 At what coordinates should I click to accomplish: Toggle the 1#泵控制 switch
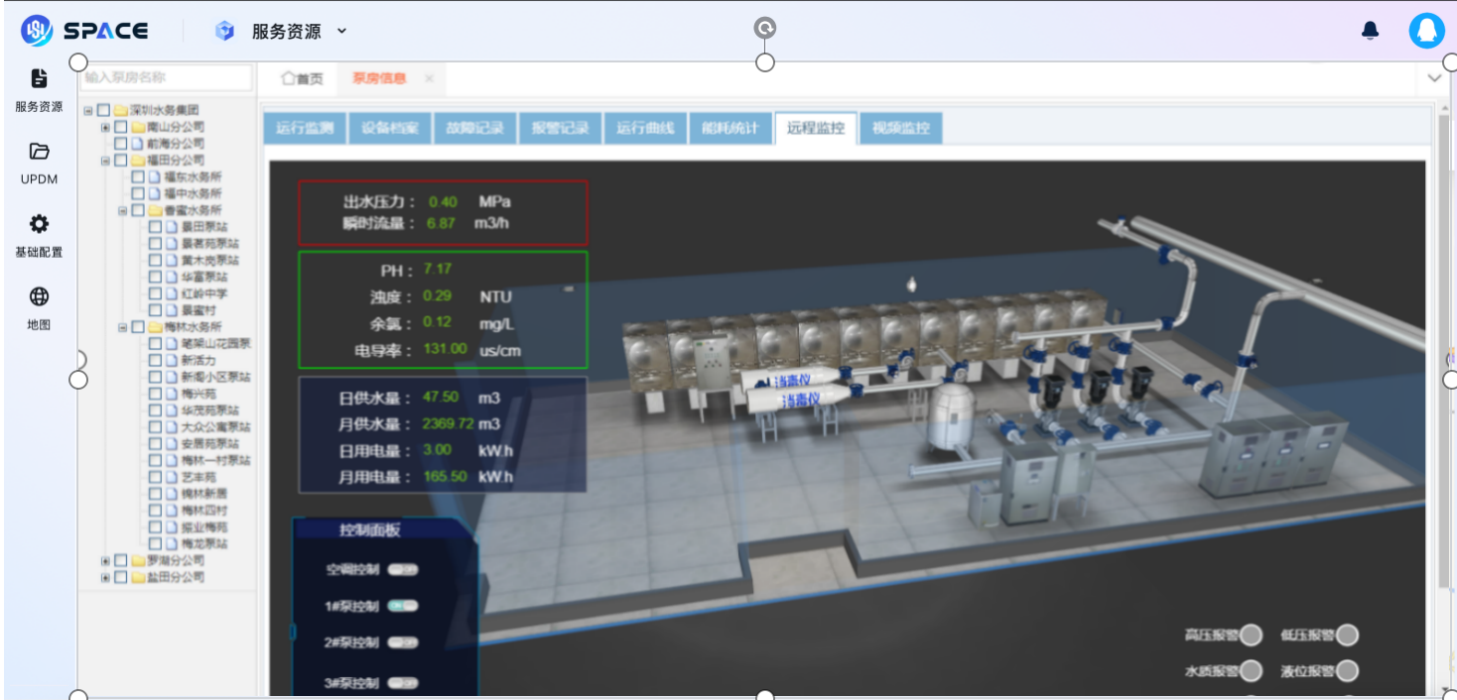(x=403, y=606)
